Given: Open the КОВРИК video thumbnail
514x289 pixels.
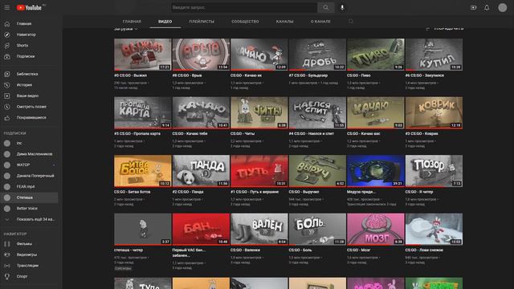Looking at the screenshot, I should click(x=434, y=112).
